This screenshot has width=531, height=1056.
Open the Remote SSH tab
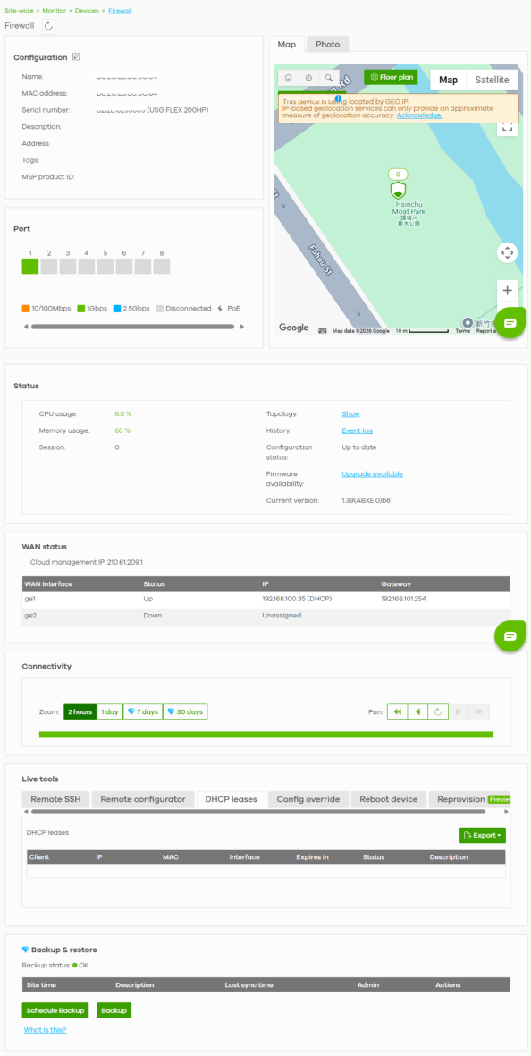tap(55, 799)
